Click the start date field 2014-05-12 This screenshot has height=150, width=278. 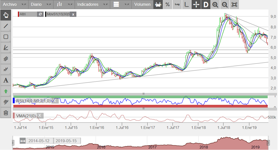pos(38,140)
